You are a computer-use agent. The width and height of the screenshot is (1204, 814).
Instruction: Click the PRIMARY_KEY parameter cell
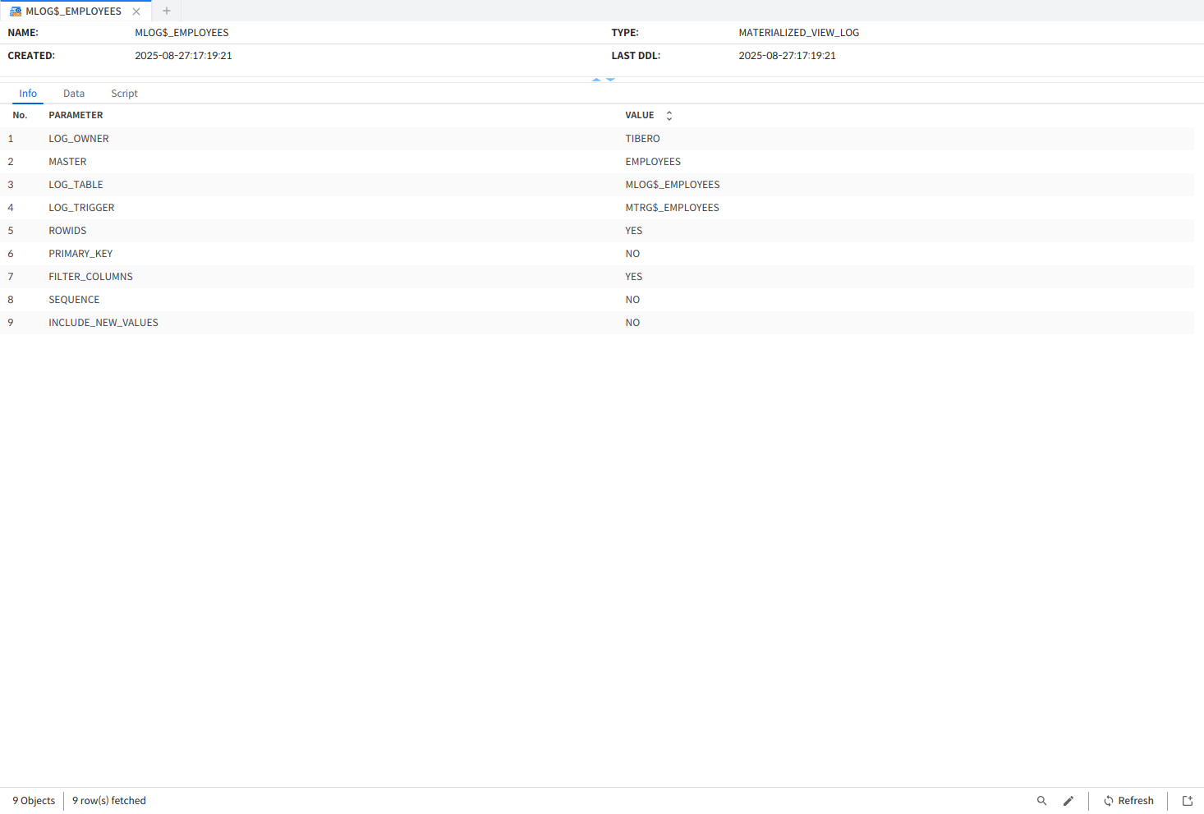pyautogui.click(x=80, y=254)
